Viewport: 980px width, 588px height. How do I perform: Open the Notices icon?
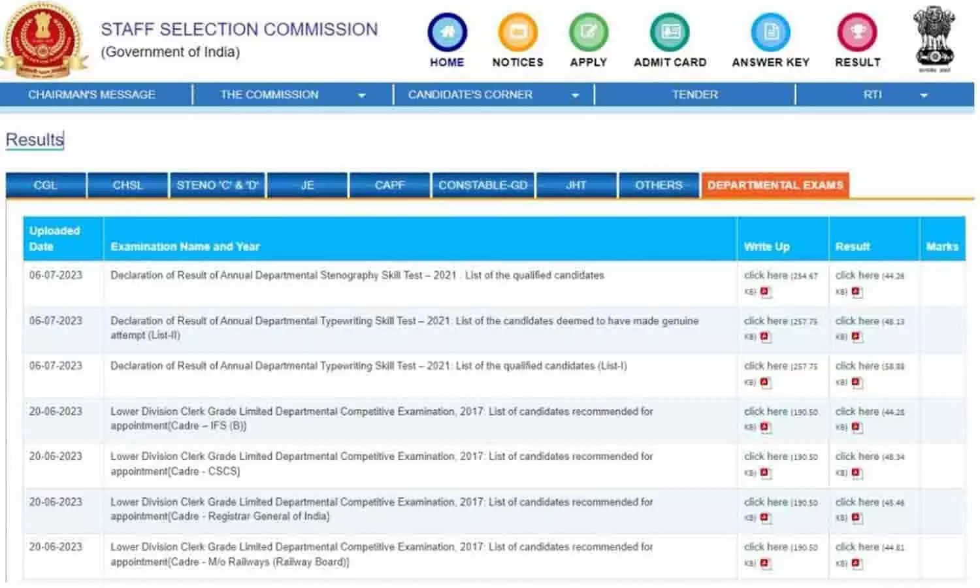point(517,33)
